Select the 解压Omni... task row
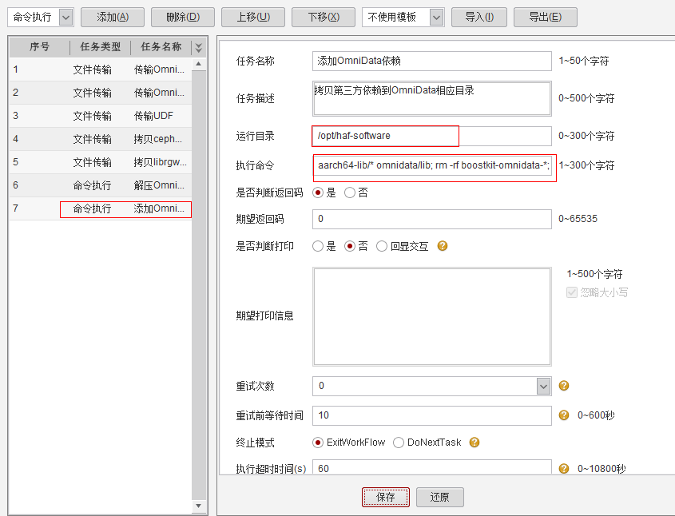 click(101, 185)
